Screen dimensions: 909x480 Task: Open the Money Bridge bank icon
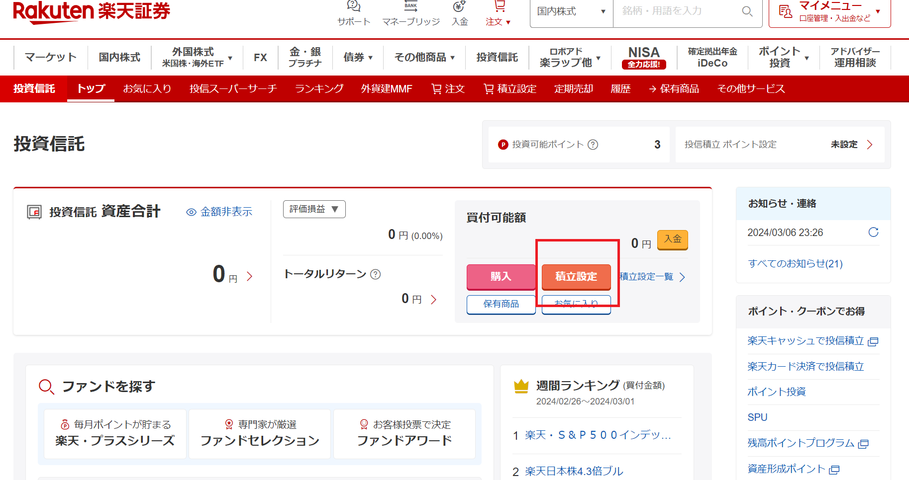click(410, 7)
